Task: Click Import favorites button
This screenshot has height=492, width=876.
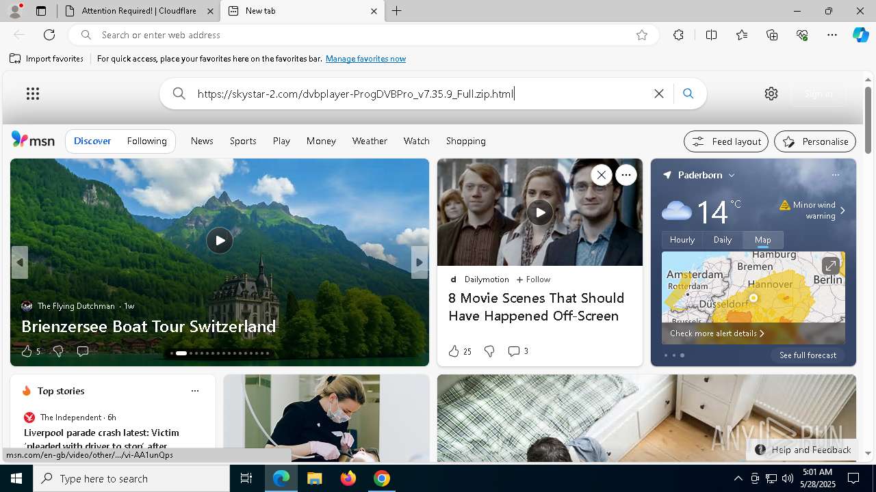Action: point(47,59)
